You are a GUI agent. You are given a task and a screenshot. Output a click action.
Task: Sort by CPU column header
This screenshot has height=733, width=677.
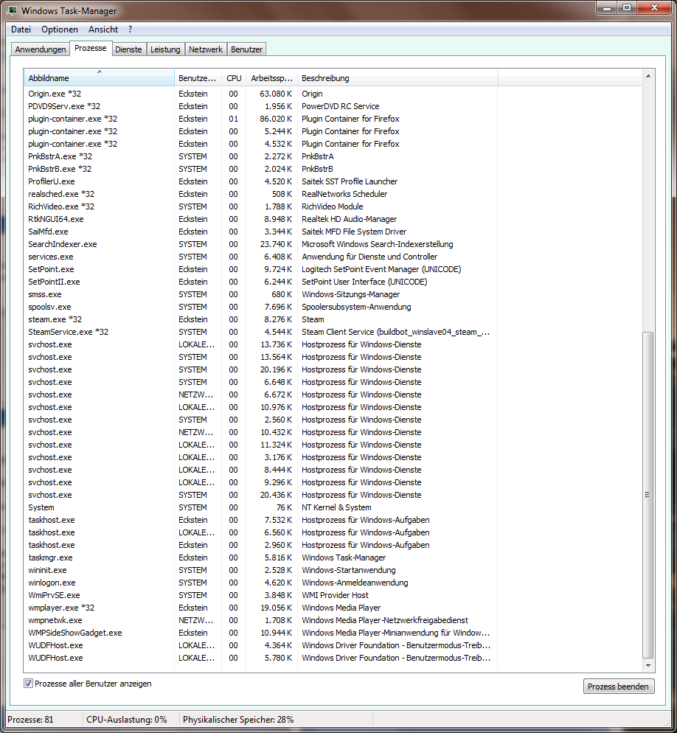[234, 78]
